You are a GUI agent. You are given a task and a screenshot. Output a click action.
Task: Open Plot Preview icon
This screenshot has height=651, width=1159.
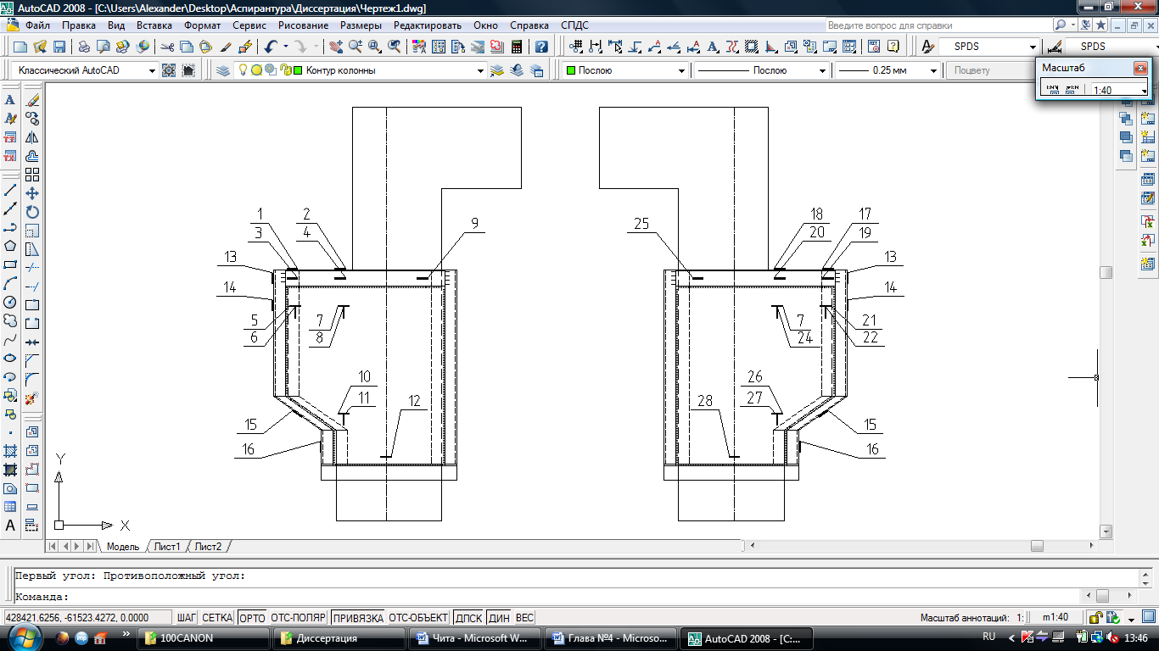pyautogui.click(x=104, y=47)
